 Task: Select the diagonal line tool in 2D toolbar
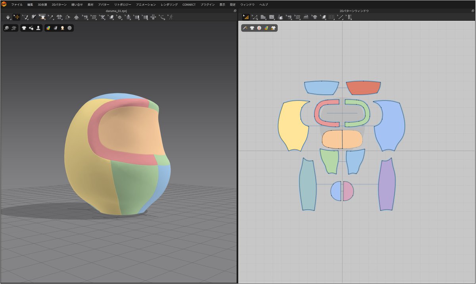(x=340, y=17)
